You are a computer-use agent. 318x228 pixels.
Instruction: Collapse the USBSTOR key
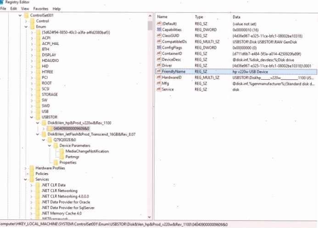(x=32, y=117)
